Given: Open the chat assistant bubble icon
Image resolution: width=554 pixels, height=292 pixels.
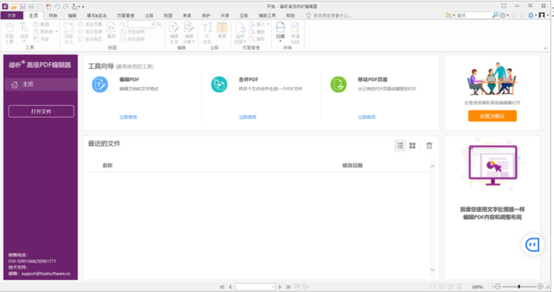Looking at the screenshot, I should [x=532, y=244].
